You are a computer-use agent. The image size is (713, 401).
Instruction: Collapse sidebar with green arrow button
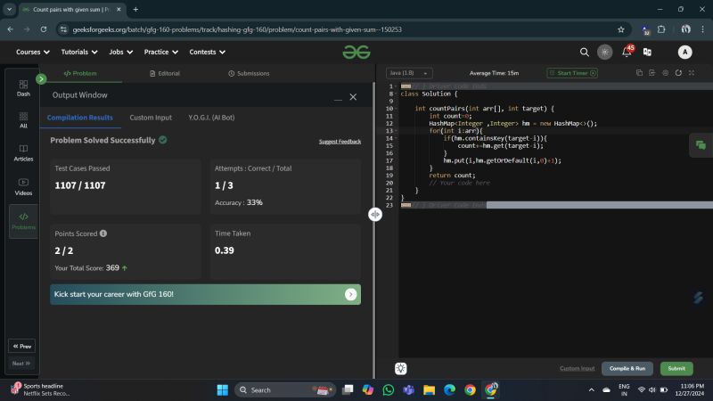point(41,79)
